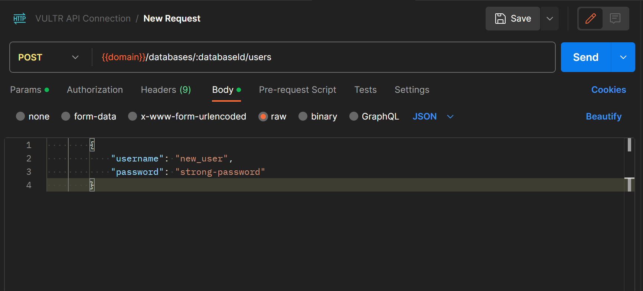Click the editor scrollbar marker at top
Image resolution: width=643 pixels, height=291 pixels.
click(x=629, y=145)
